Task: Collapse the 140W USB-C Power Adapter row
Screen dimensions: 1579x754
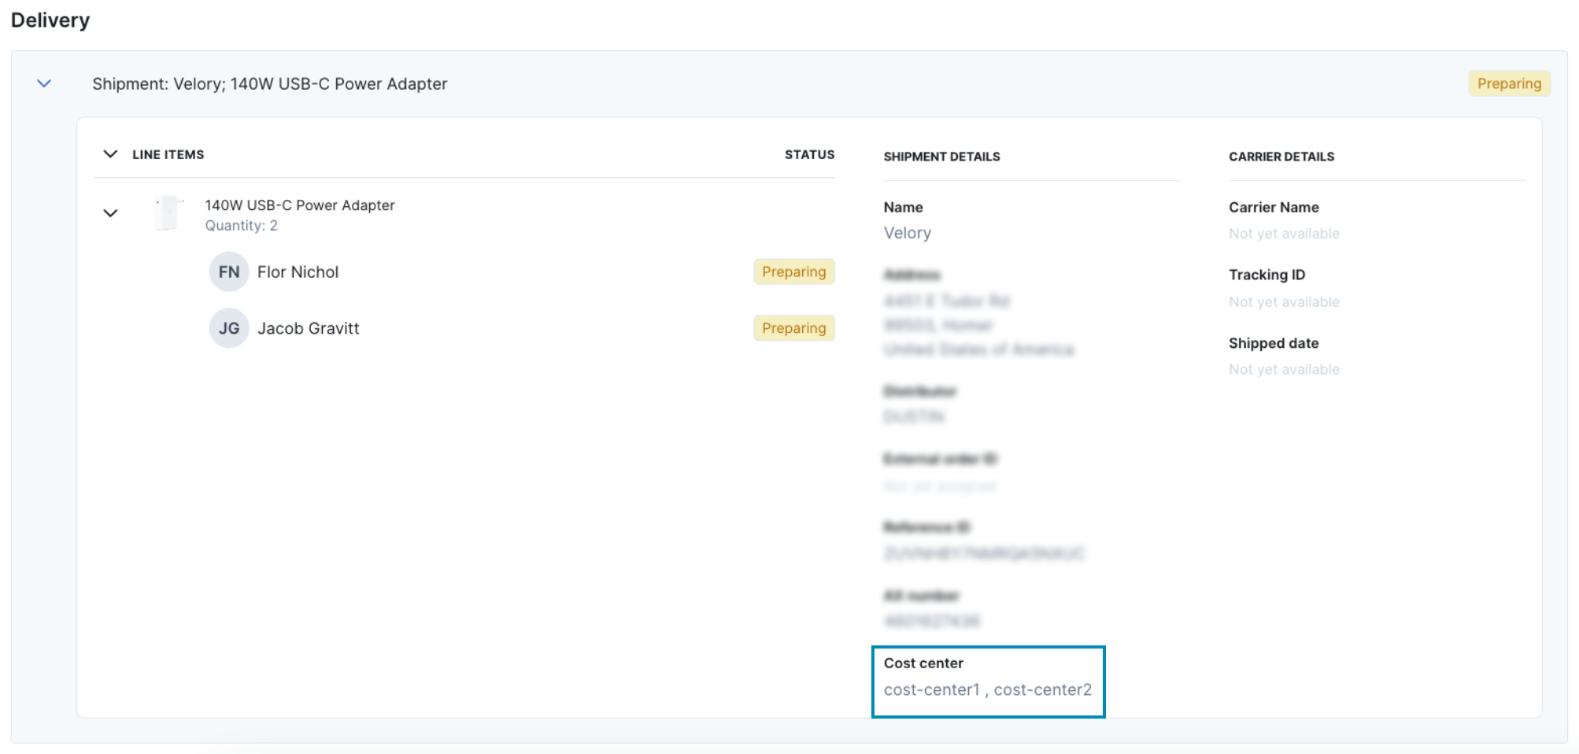Action: pyautogui.click(x=110, y=213)
